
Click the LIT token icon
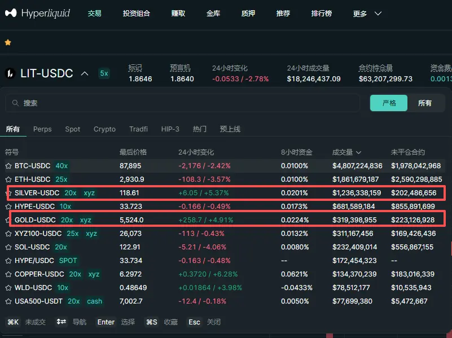[10, 73]
